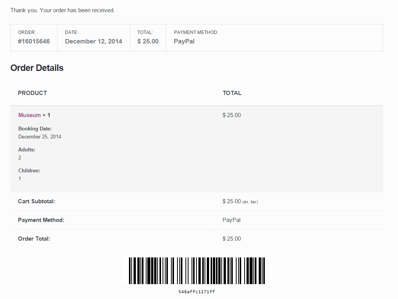
Task: Click the PRODUCT column header
Action: pyautogui.click(x=32, y=93)
